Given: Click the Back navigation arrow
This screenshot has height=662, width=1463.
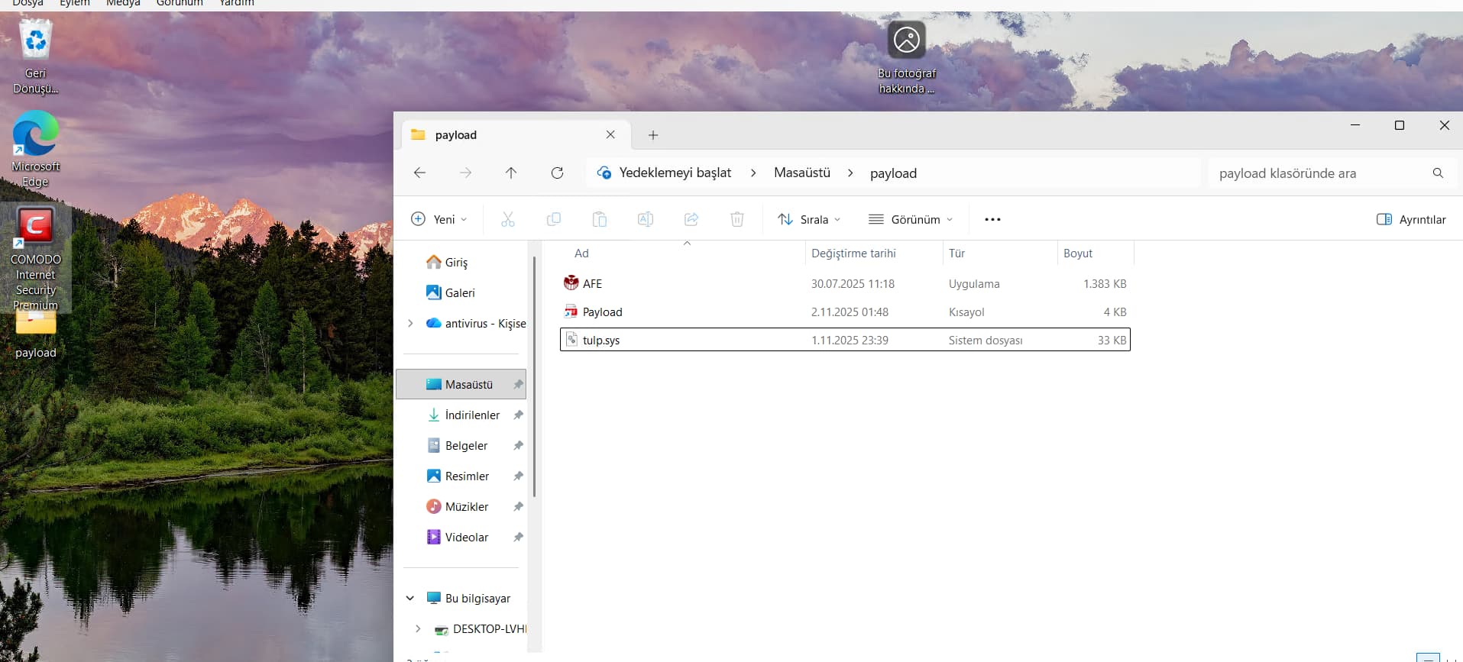Looking at the screenshot, I should click(x=419, y=173).
